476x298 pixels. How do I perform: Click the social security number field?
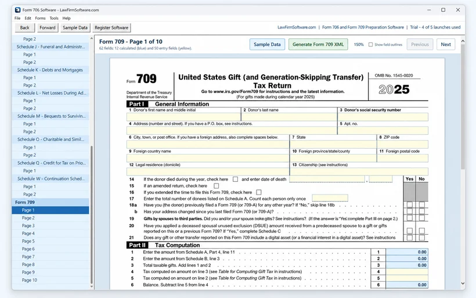(x=383, y=117)
